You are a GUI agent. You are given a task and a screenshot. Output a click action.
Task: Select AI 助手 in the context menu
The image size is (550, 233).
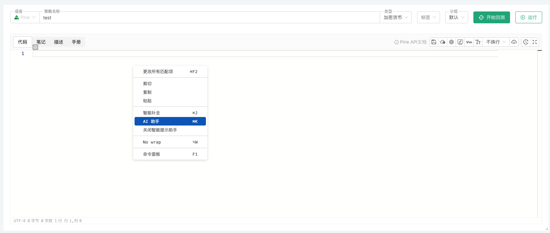[170, 121]
